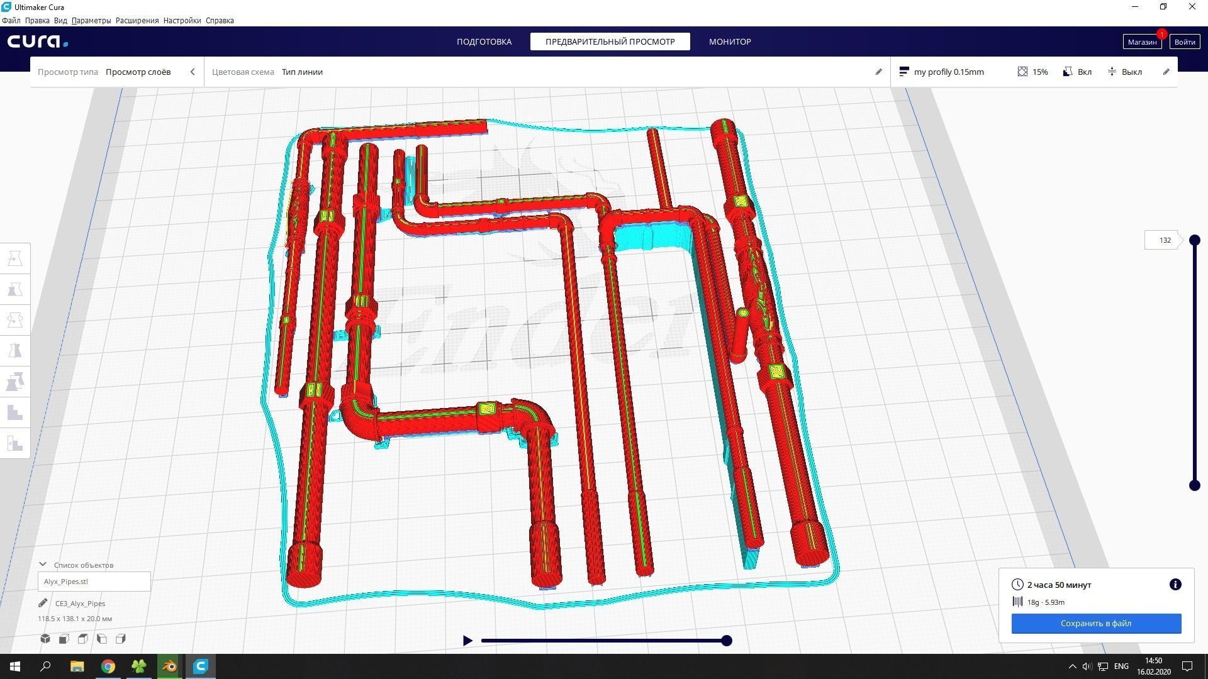Click top handle of layer slider
This screenshot has height=679, width=1208.
(1194, 240)
